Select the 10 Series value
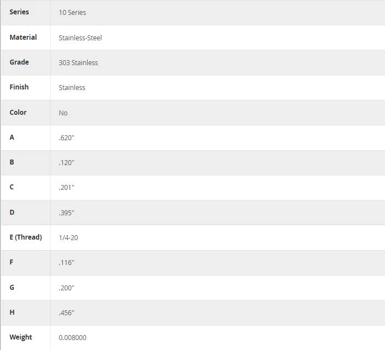This screenshot has width=385, height=350. (72, 13)
